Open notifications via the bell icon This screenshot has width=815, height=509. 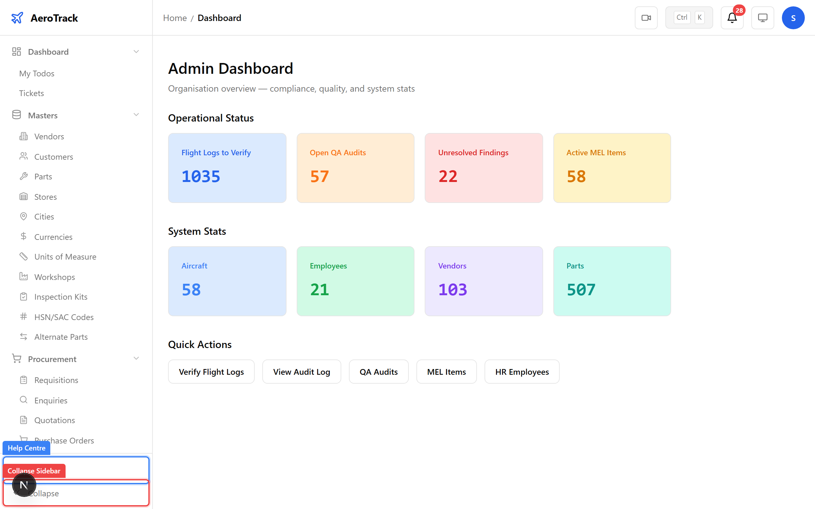[x=732, y=18]
